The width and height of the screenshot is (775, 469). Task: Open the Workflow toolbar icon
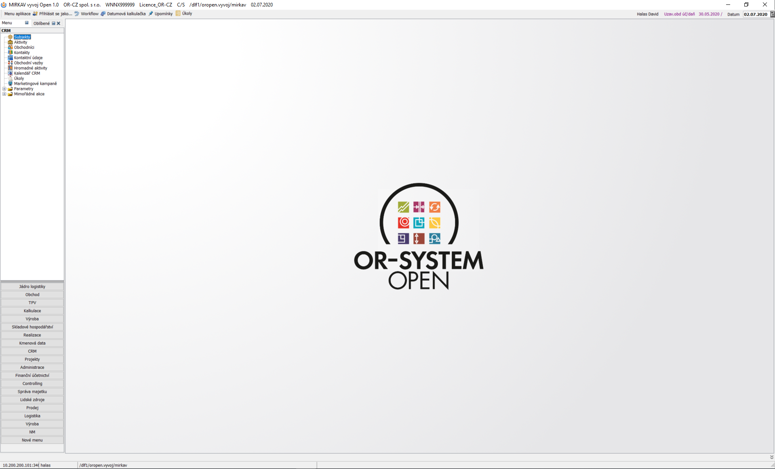pyautogui.click(x=77, y=14)
